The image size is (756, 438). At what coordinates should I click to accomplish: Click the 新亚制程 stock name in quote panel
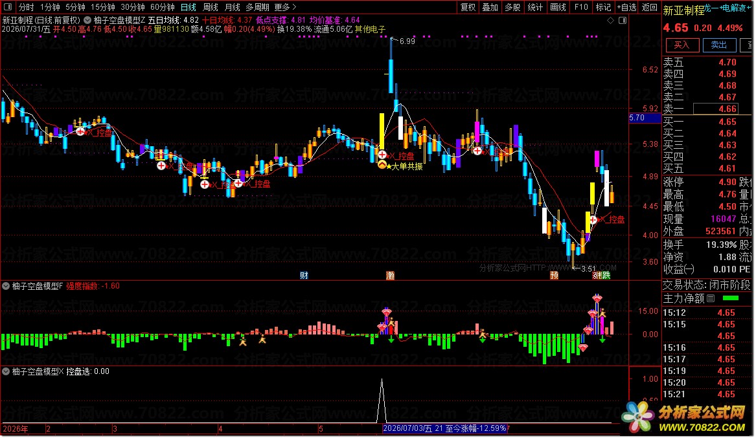[683, 10]
